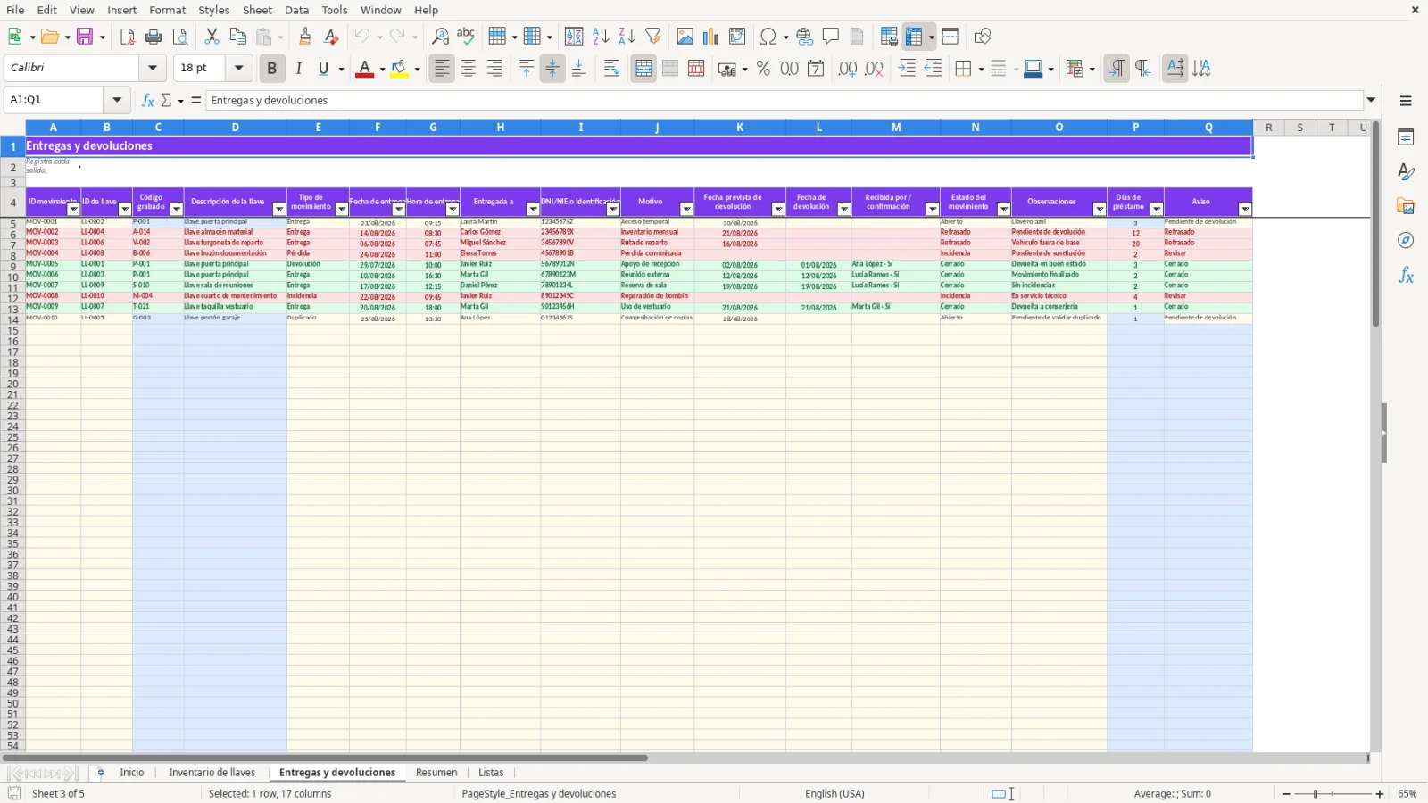
Task: Open filter dropdown on Aviso column
Action: coord(1245,209)
